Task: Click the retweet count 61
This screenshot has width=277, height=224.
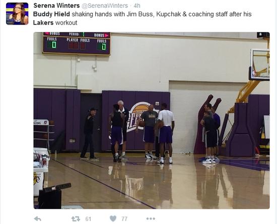Action: tap(88, 219)
